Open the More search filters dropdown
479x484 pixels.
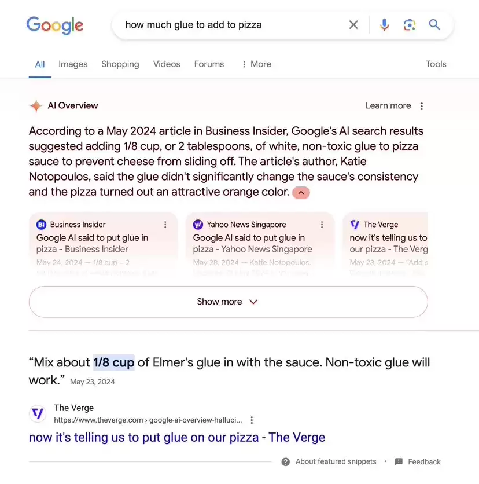(x=257, y=64)
